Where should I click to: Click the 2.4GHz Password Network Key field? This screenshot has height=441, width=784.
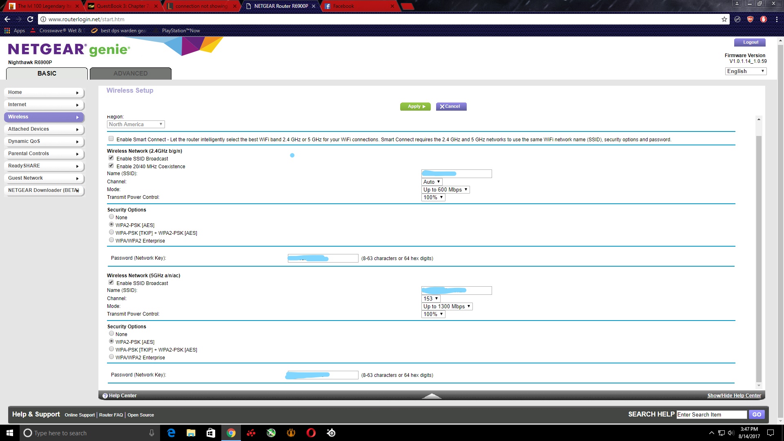[x=323, y=258]
